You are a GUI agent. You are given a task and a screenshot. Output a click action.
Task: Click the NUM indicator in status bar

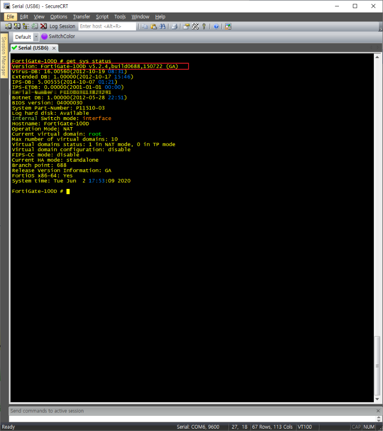pyautogui.click(x=369, y=427)
